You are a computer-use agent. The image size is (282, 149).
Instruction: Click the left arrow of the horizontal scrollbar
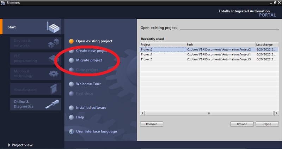142,113
